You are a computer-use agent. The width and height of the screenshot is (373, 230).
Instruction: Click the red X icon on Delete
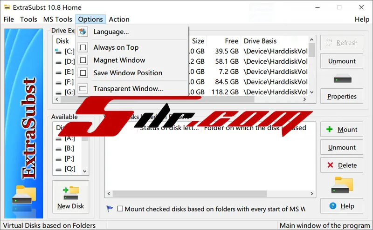coord(330,165)
